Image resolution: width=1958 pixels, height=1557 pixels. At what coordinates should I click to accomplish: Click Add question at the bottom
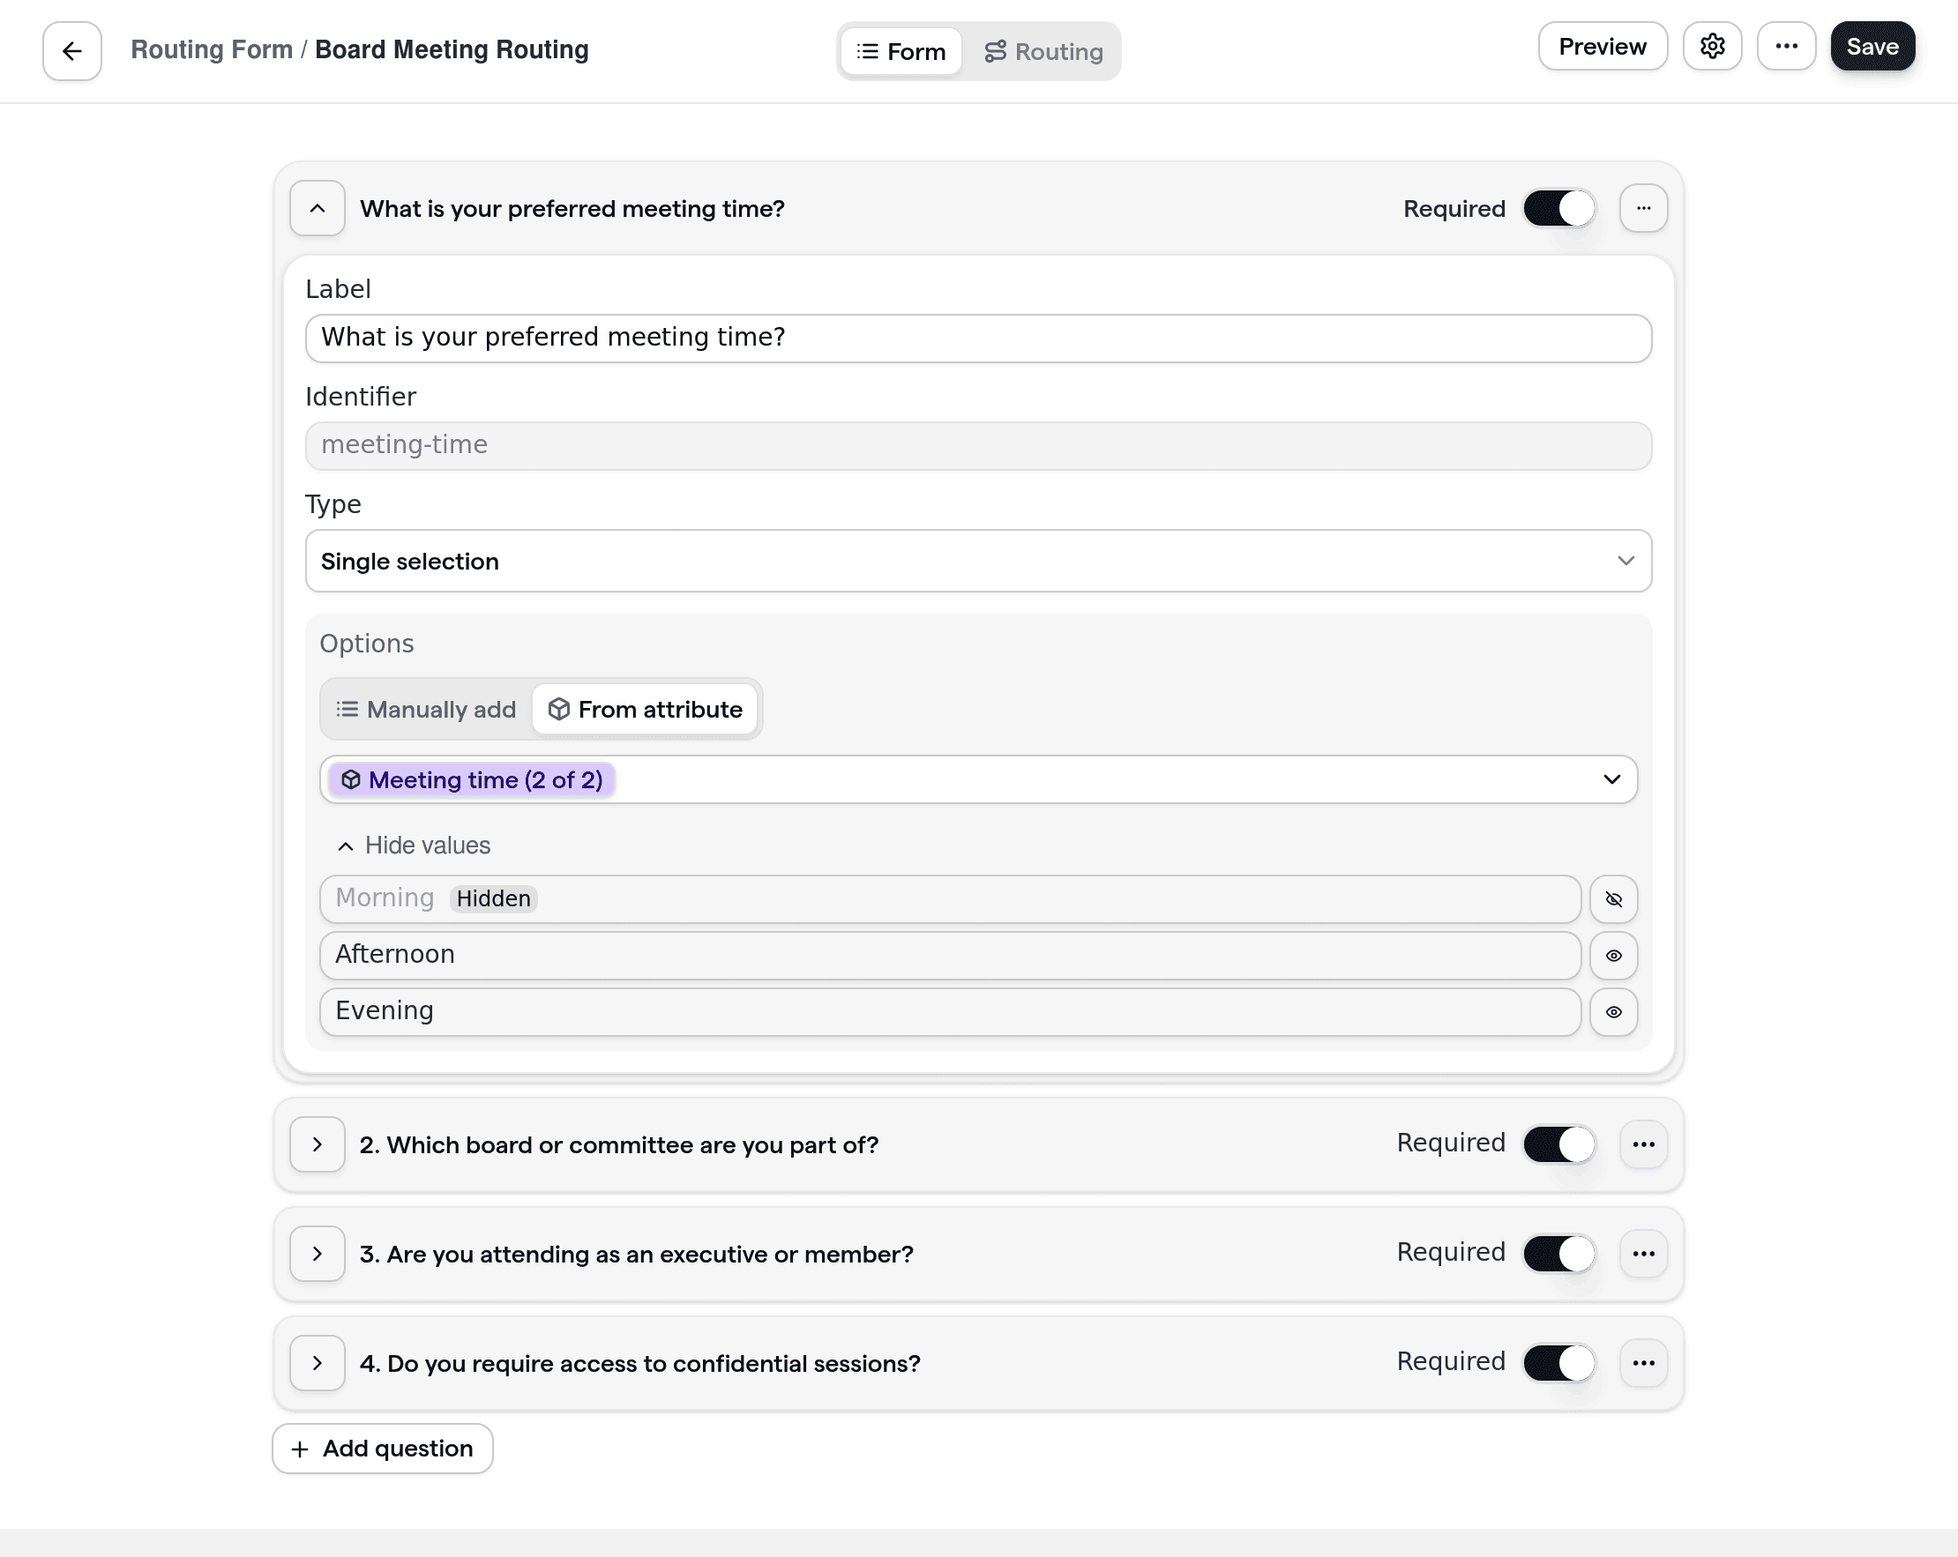[381, 1448]
